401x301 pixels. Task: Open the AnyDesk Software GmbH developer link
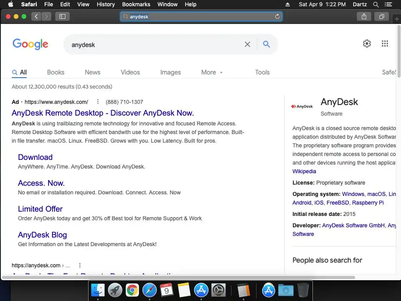(x=353, y=225)
